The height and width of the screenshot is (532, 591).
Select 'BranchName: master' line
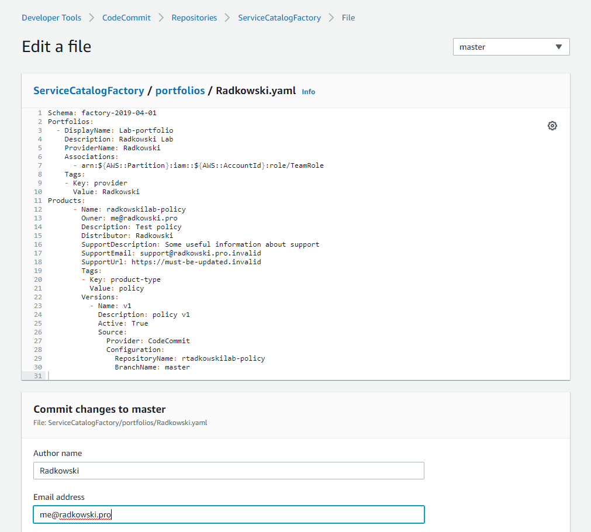(152, 367)
